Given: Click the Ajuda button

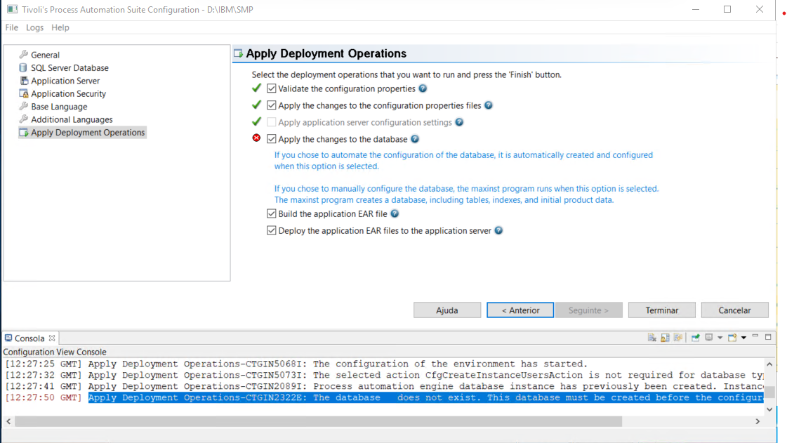Looking at the screenshot, I should 447,310.
